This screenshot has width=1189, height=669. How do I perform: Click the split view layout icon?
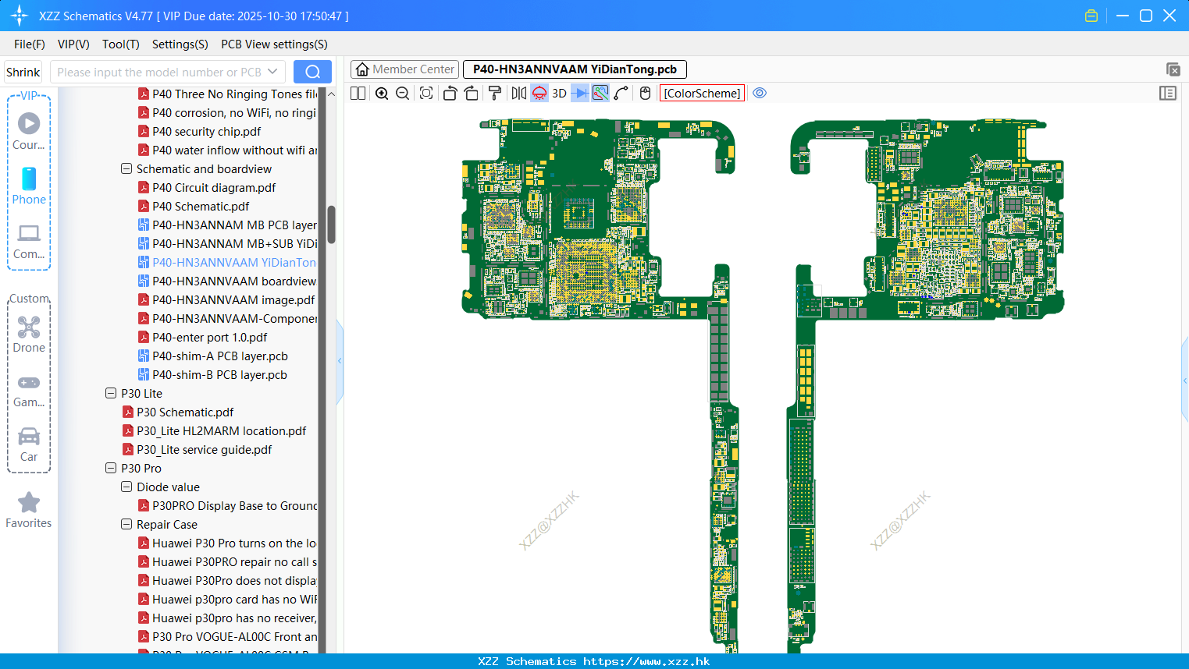[x=358, y=93]
